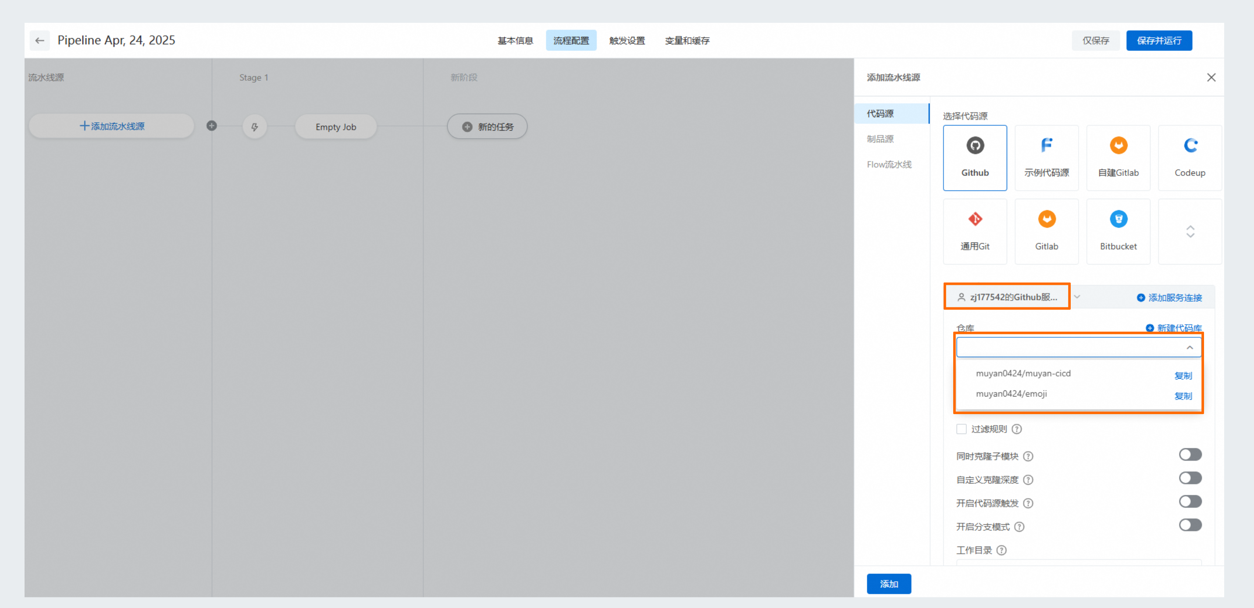The height and width of the screenshot is (608, 1254).
Task: Copy the muyan0424/muyan-cicd repository name
Action: [x=1183, y=376]
